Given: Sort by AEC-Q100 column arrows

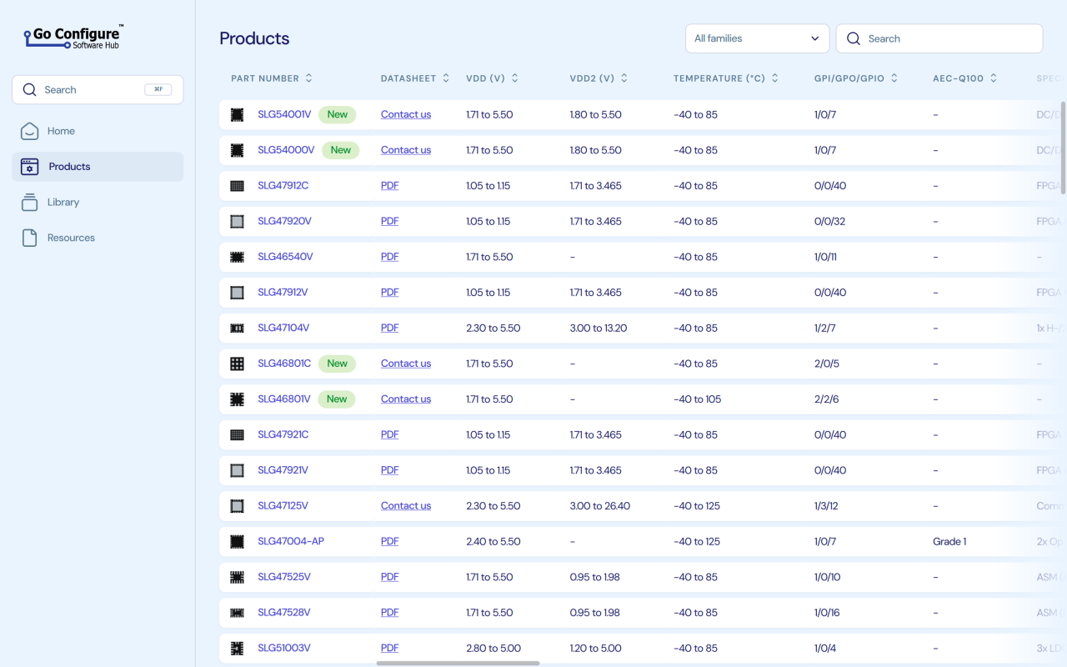Looking at the screenshot, I should click(994, 78).
